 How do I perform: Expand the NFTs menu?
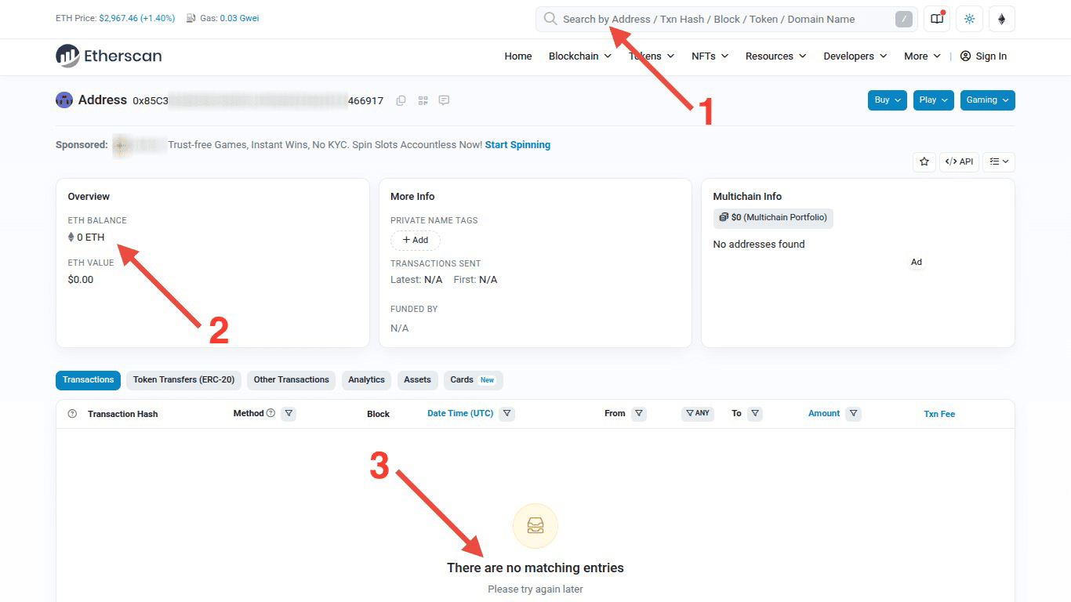coord(710,56)
